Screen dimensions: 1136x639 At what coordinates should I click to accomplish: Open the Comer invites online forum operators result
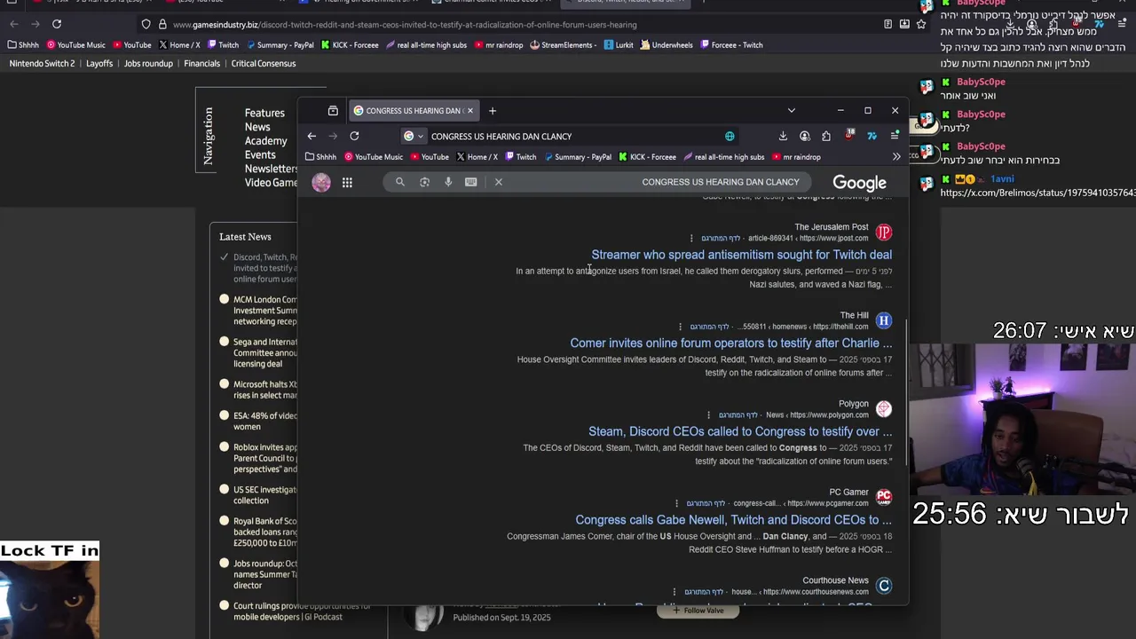point(730,343)
